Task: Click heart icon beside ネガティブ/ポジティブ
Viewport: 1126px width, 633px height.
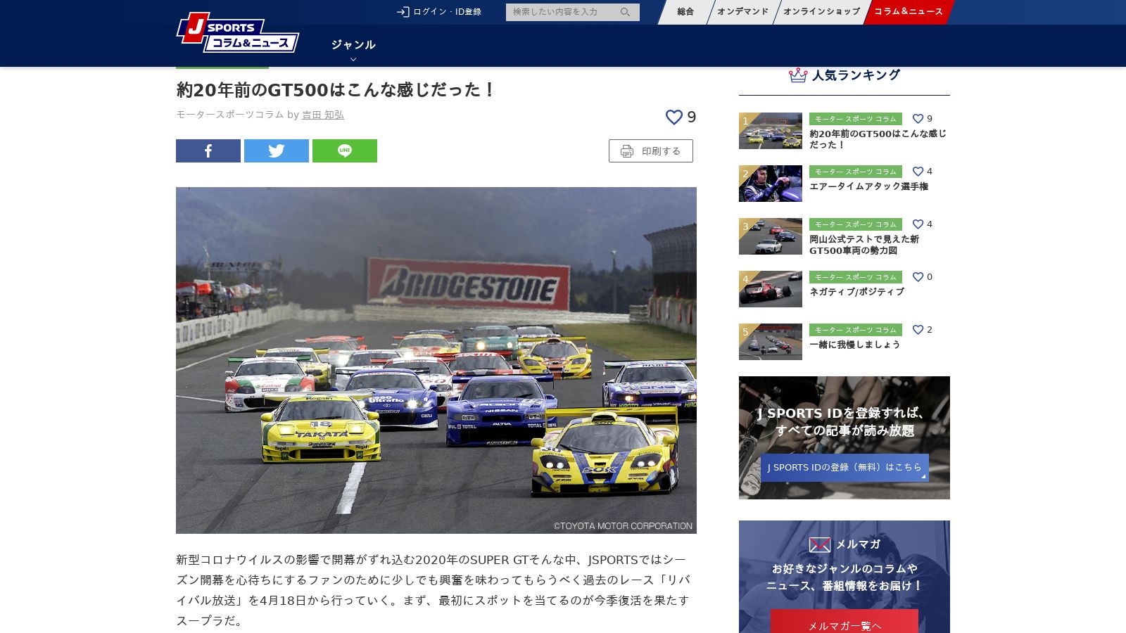Action: click(x=918, y=277)
